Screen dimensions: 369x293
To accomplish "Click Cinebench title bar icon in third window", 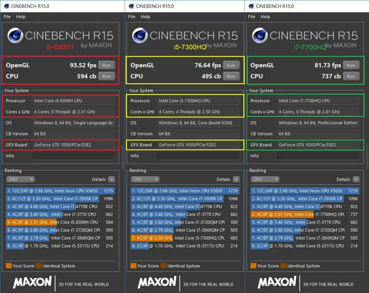I will point(251,6).
